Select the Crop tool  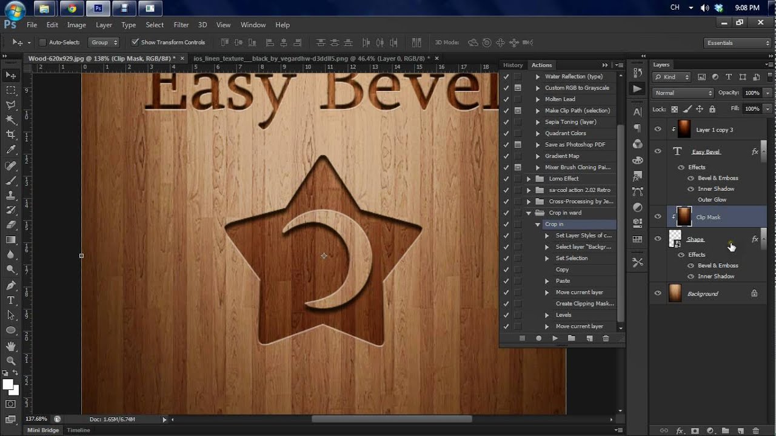(x=11, y=134)
